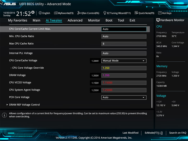Open the clock settings gear icon
This screenshot has height=141, width=188.
pyautogui.click(x=33, y=12)
